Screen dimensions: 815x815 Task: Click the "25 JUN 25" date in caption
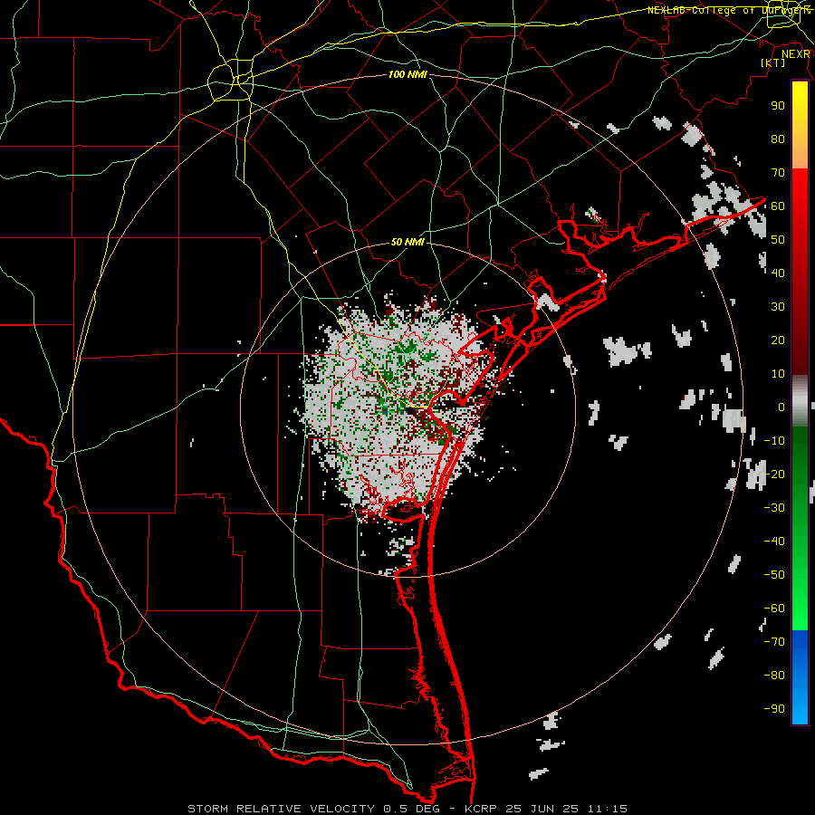[543, 809]
